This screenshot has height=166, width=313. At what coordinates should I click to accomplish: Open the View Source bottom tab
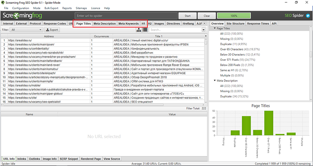click(112, 159)
